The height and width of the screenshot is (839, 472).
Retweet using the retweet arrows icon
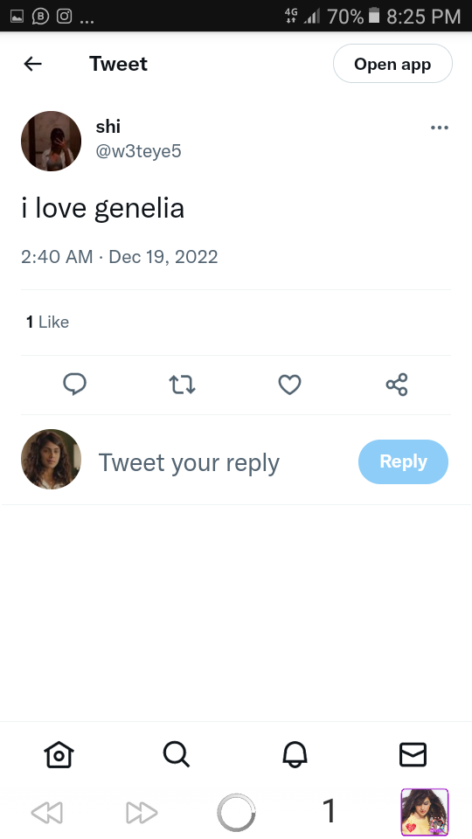pos(182,385)
